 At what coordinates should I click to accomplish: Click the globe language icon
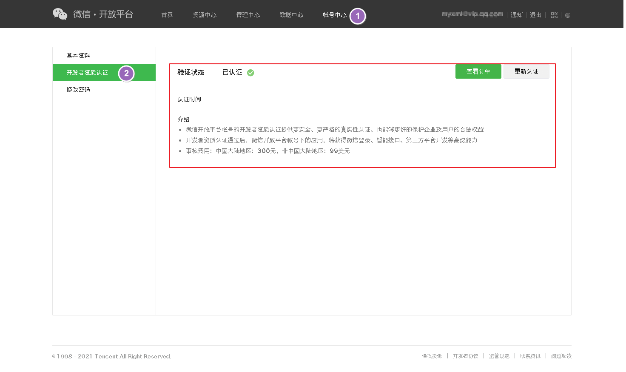point(568,15)
